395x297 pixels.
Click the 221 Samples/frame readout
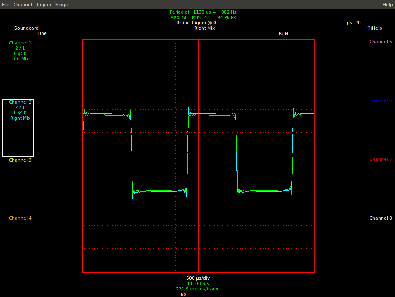(x=198, y=289)
